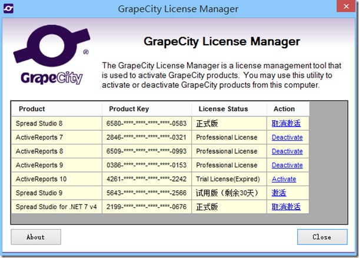Click the License Status column header
Image resolution: width=359 pixels, height=258 pixels.
click(x=229, y=109)
